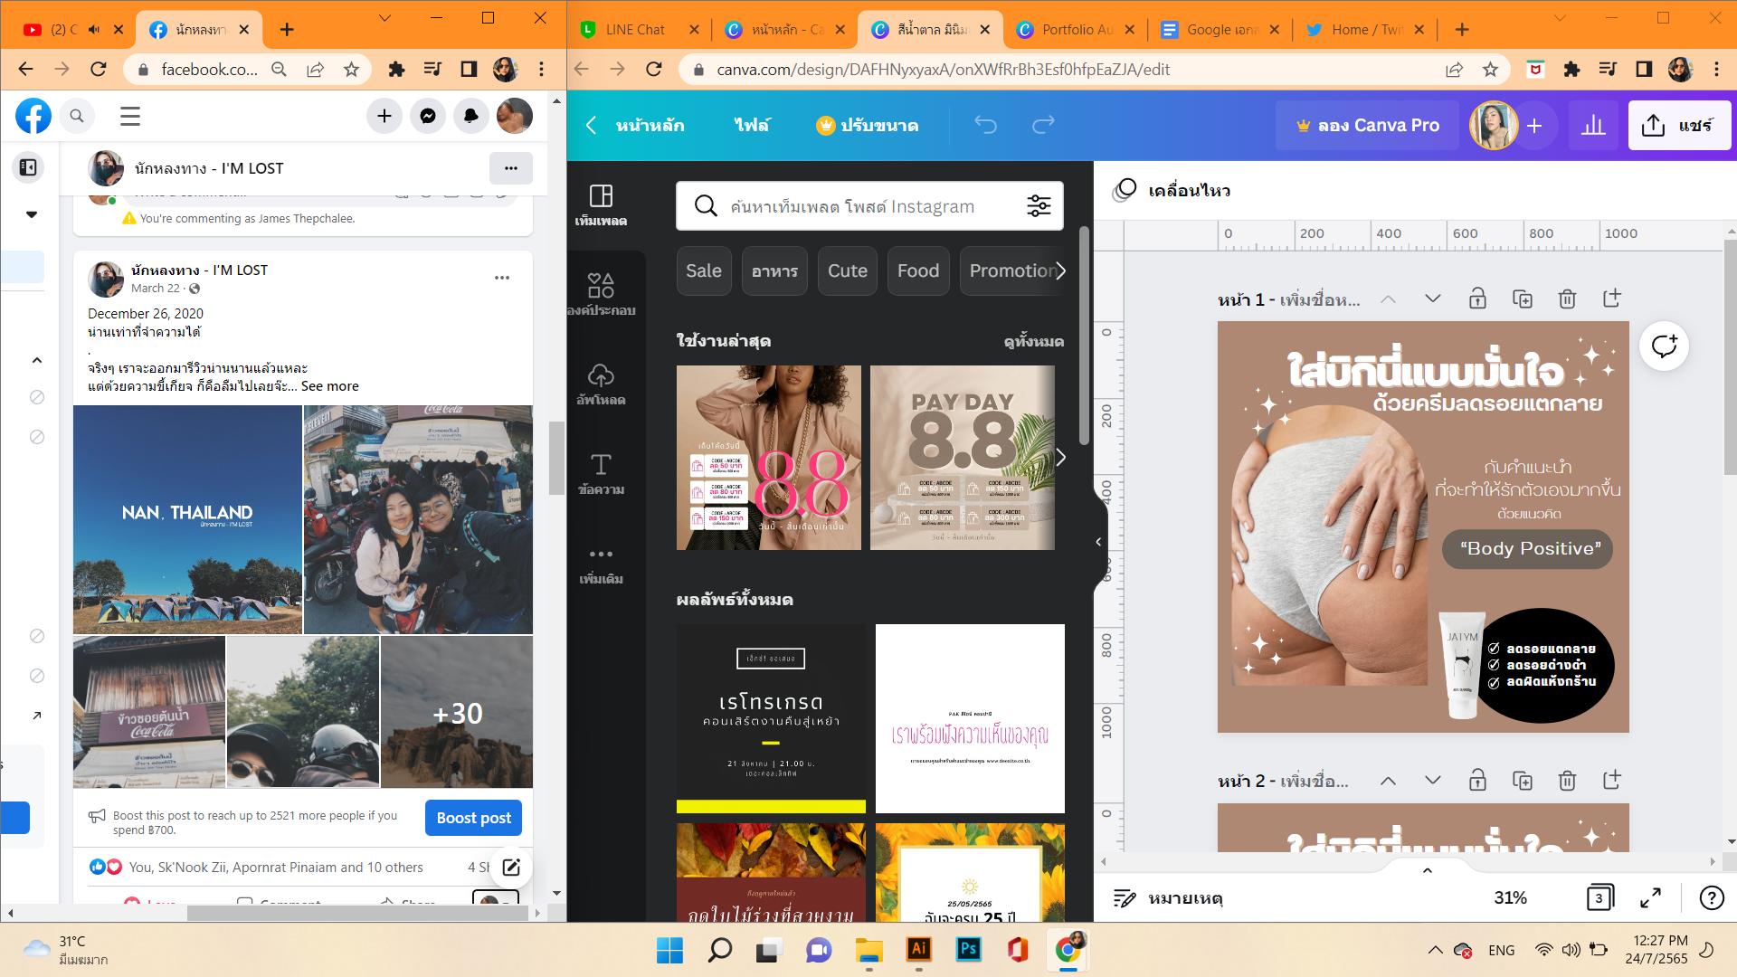Viewport: 1737px width, 977px height.
Task: Toggle grid view page count button
Action: [1599, 897]
